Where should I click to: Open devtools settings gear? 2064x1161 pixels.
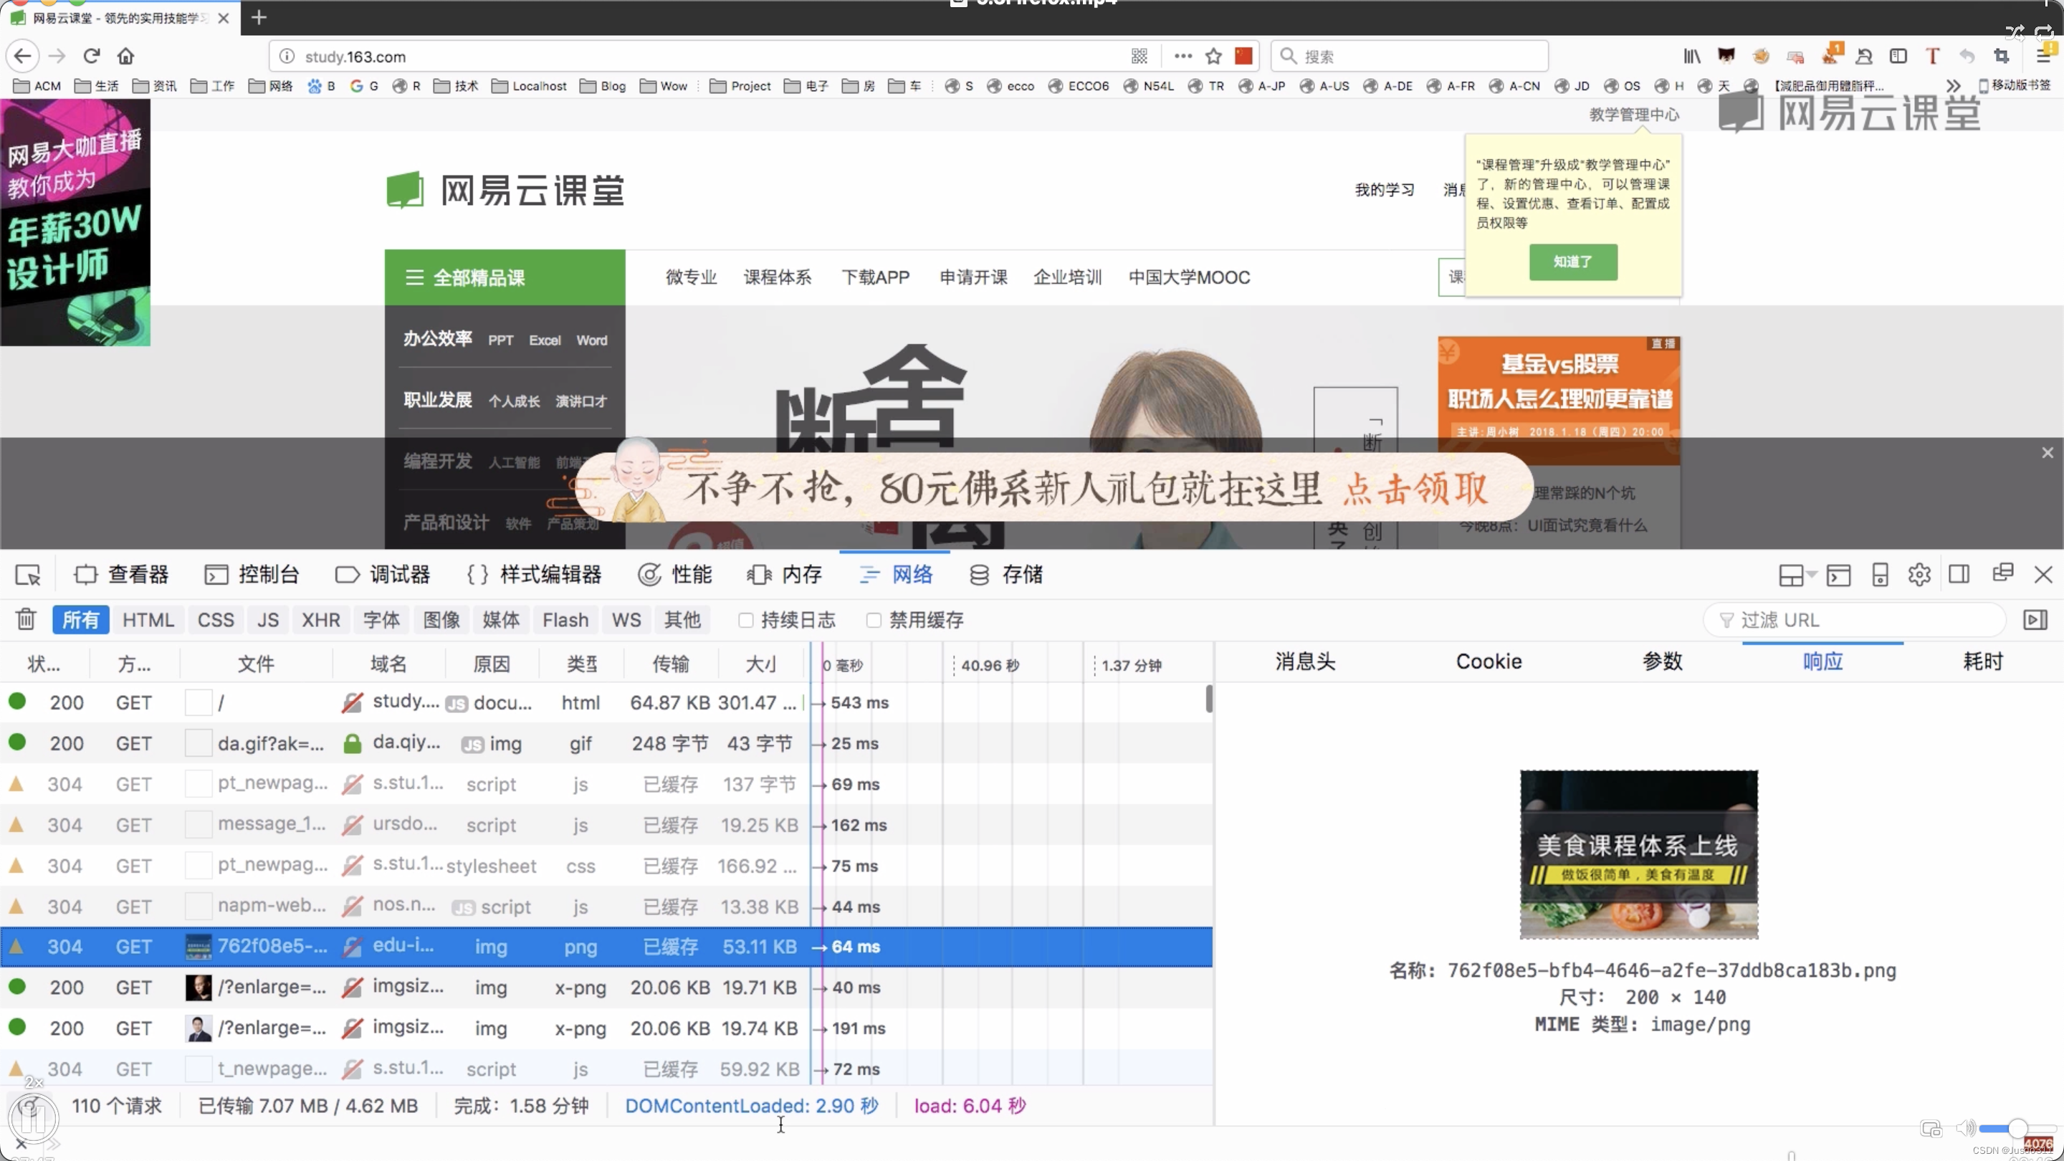coord(1919,575)
